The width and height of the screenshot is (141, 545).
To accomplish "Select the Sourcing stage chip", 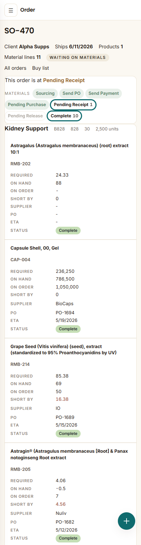I will click(45, 93).
